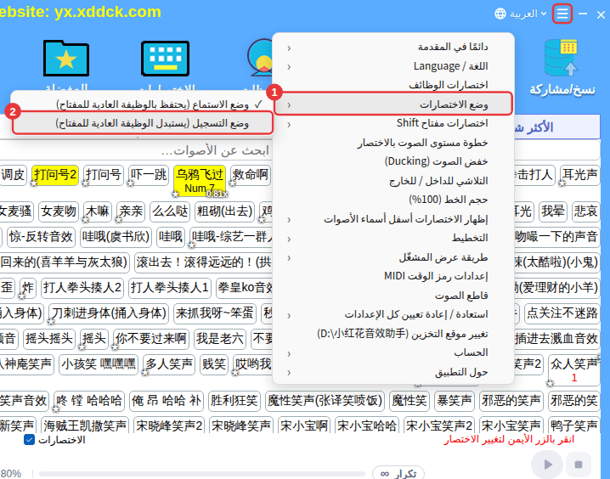Open تغيير موقع التخزين menu item
Viewport: 610px width, 479px height.
click(393, 334)
